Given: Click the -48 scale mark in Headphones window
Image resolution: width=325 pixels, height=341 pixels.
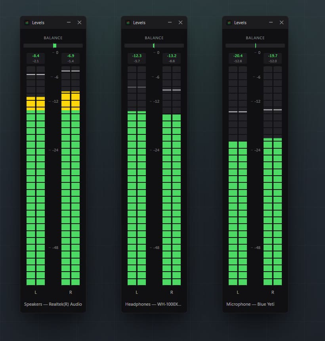Looking at the screenshot, I should tap(156, 247).
